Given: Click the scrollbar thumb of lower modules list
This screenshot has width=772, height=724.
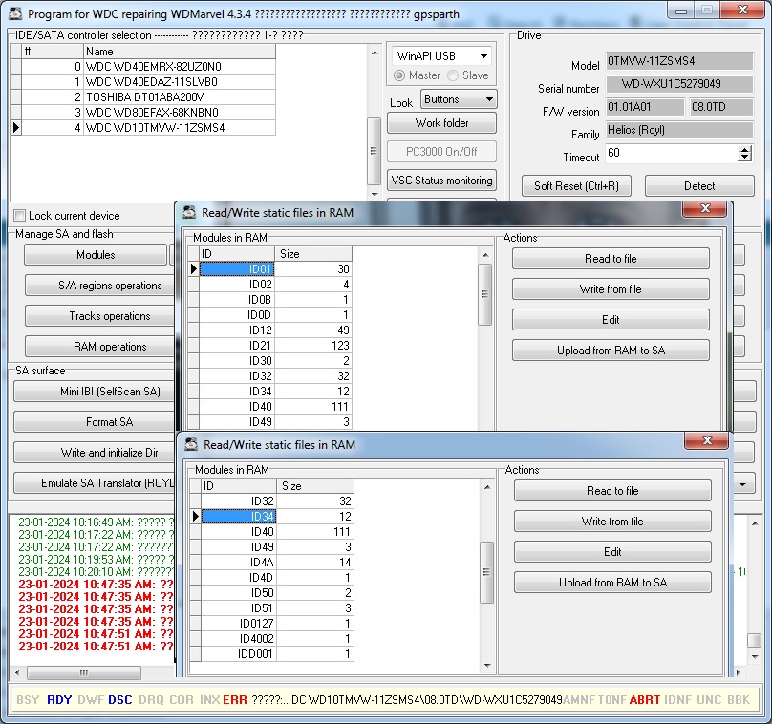Looking at the screenshot, I should (x=486, y=572).
